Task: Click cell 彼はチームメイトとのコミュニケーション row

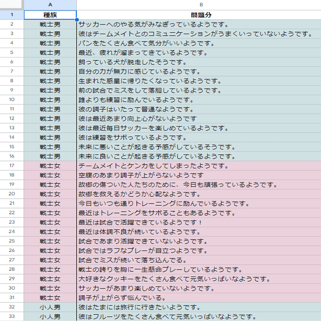Action: (199, 34)
